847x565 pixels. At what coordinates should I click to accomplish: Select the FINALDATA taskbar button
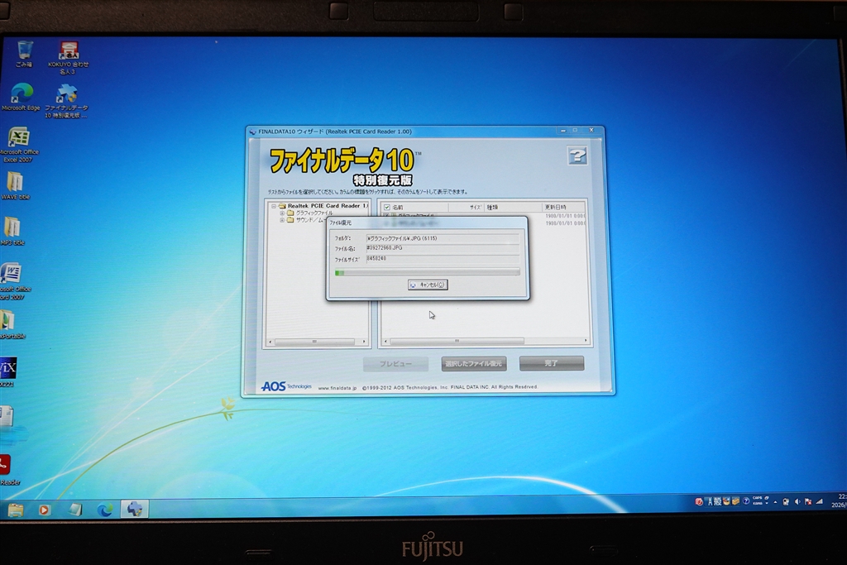135,509
